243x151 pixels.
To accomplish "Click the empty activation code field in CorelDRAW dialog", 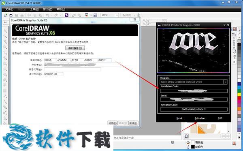I will 72,69.
